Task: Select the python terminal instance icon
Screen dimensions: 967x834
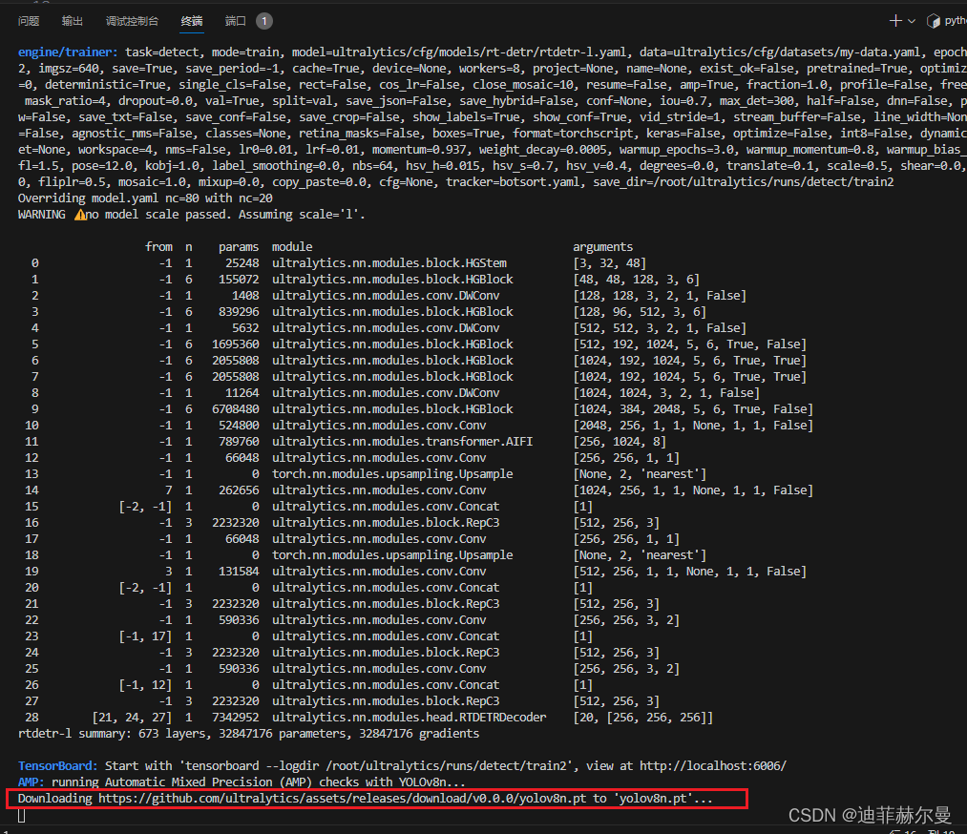Action: coord(933,21)
